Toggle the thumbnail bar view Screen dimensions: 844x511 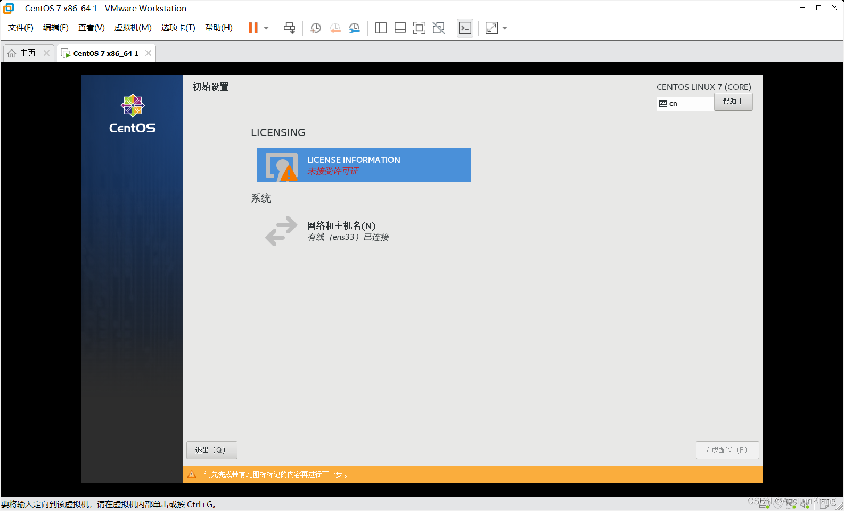[400, 28]
